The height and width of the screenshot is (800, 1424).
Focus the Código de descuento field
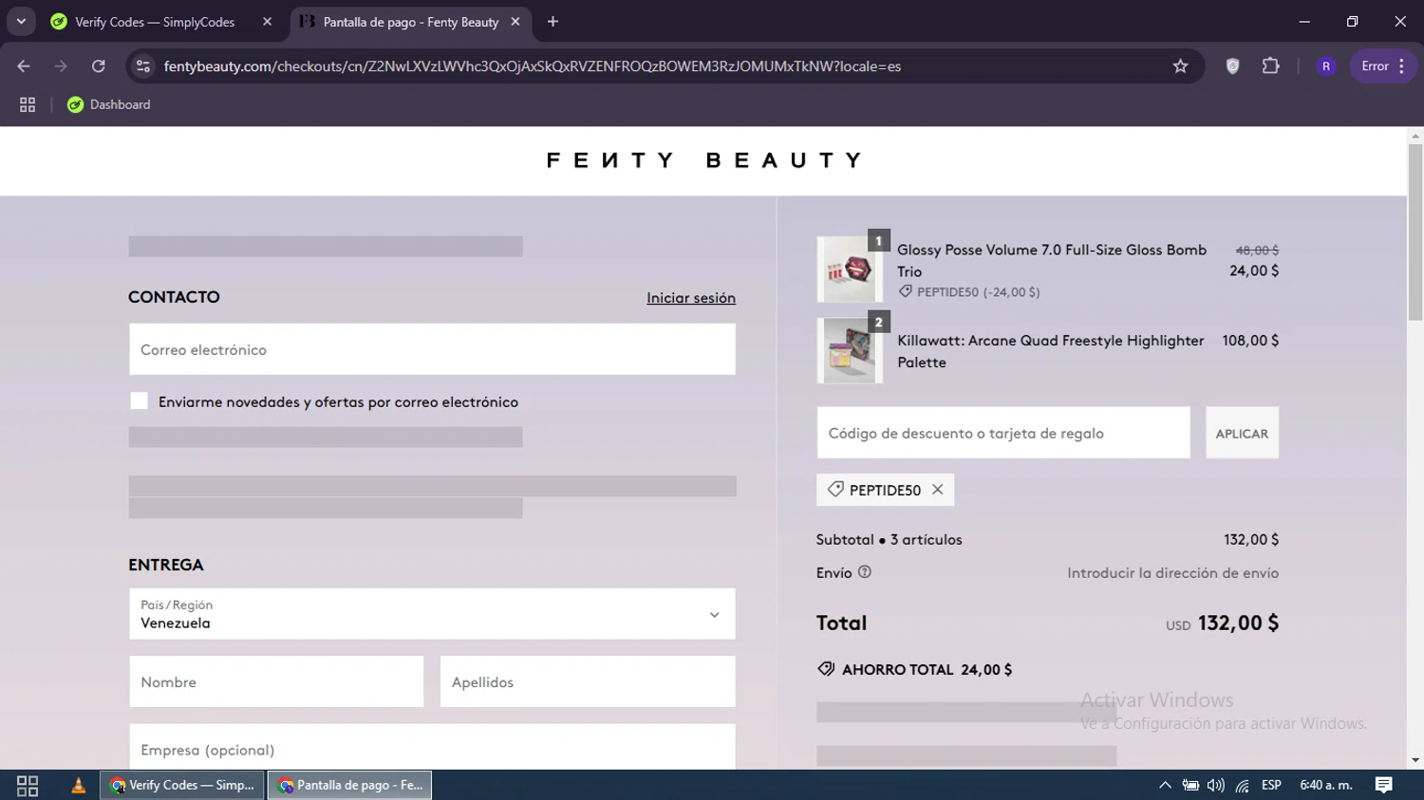tap(1003, 433)
